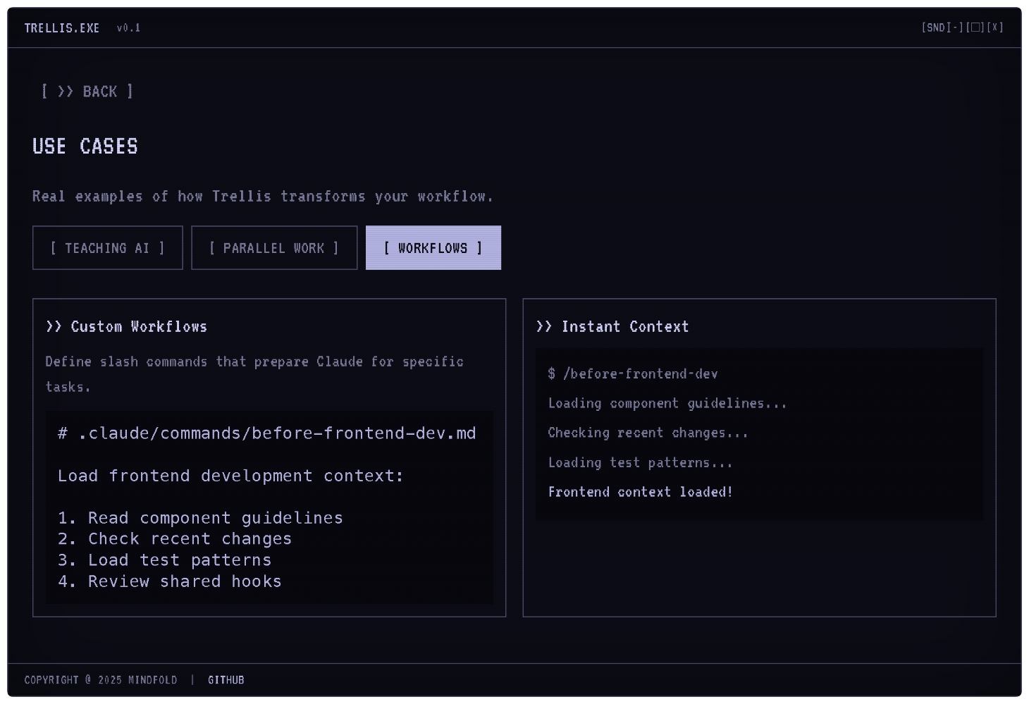Image resolution: width=1029 pixels, height=704 pixels.
Task: Click the BACK button
Action: point(86,91)
